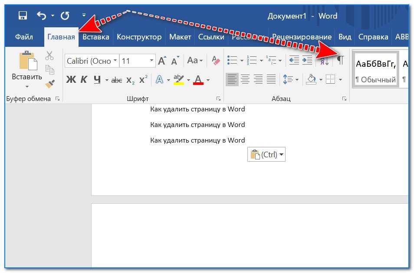414x273 pixels.
Task: Open the Абзац dialog launcher
Action: pyautogui.click(x=344, y=99)
